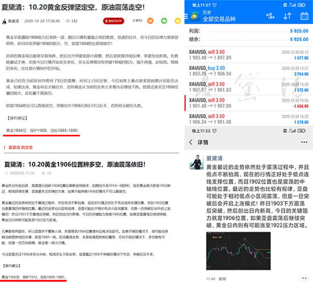Open the article titled 10.20黄金1906位置辨多空
This screenshot has height=284, width=313.
75,164
